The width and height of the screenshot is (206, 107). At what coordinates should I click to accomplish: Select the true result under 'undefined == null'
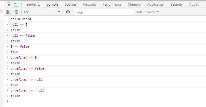click(14, 85)
